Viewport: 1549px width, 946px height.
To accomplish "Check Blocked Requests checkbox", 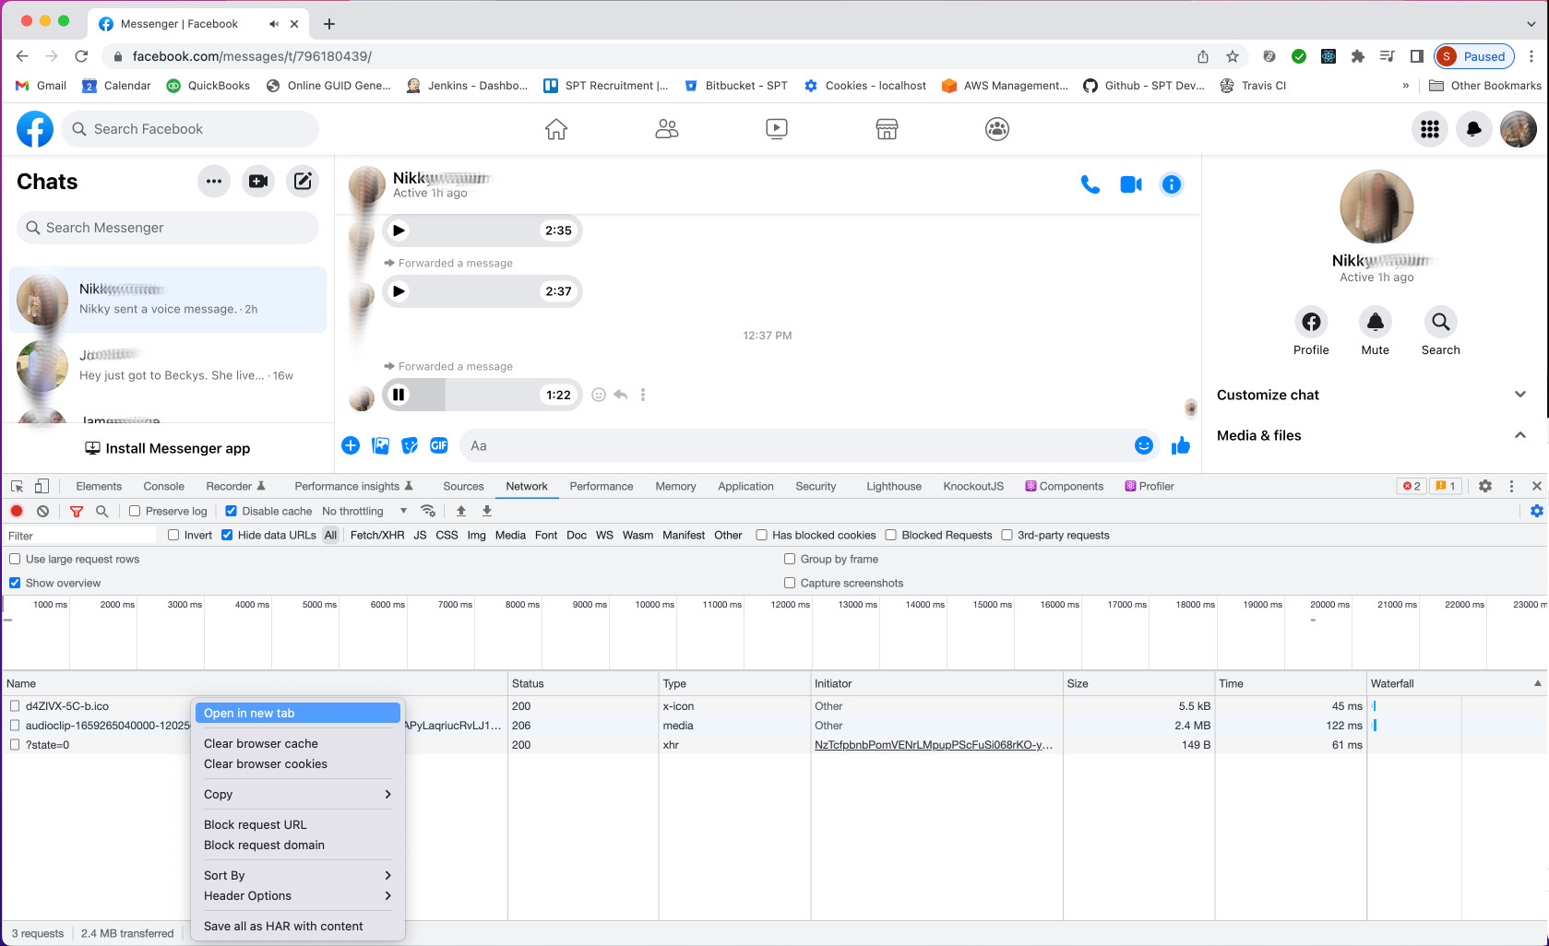I will (891, 535).
